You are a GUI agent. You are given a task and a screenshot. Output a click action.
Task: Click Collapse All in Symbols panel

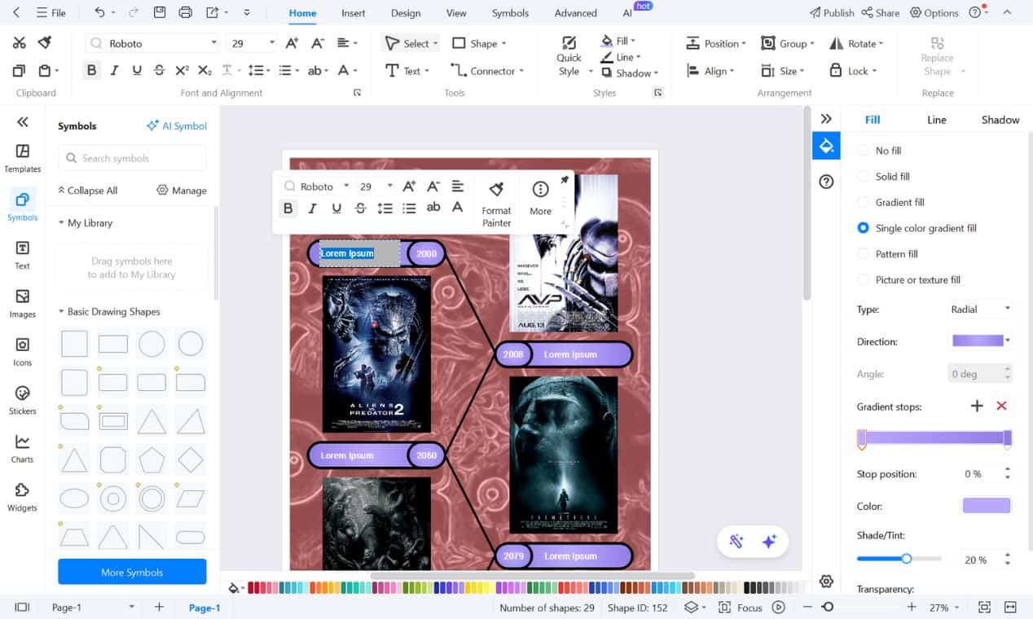87,191
